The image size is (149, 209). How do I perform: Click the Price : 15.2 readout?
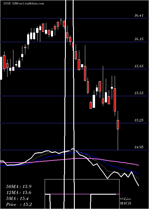[x=19, y=205]
